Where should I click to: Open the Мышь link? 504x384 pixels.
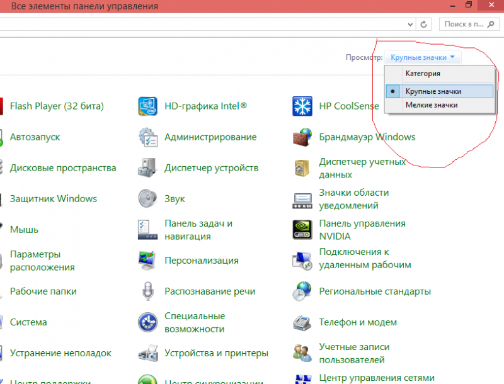pyautogui.click(x=24, y=230)
